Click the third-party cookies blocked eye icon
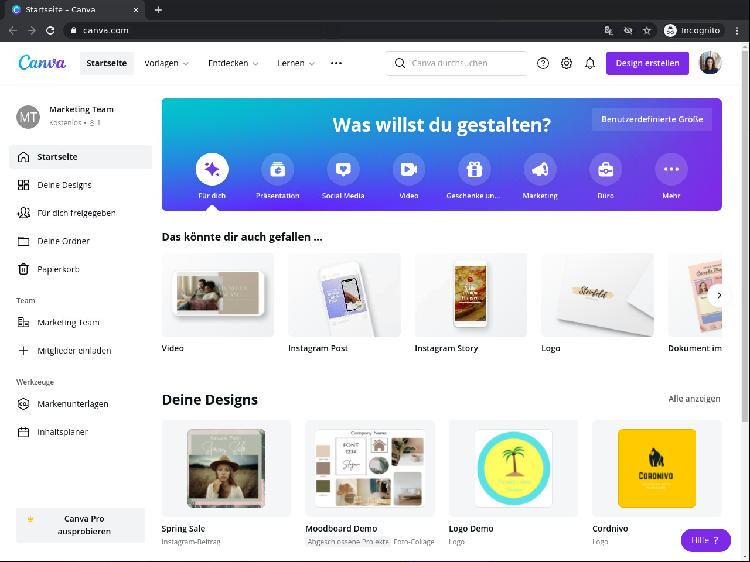This screenshot has width=750, height=562. click(x=628, y=30)
